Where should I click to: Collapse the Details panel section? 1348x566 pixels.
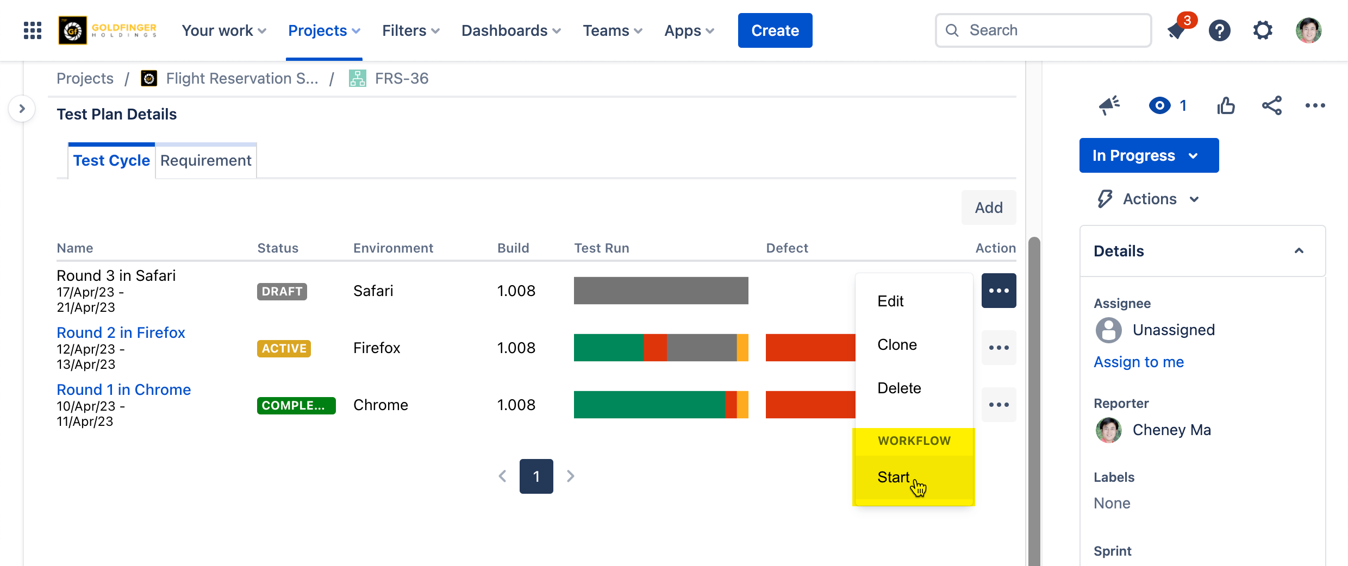point(1299,251)
